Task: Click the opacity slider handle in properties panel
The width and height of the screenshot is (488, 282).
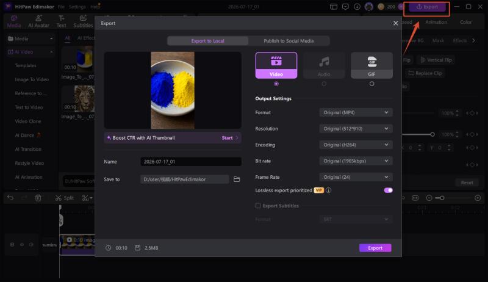Action: pos(432,134)
